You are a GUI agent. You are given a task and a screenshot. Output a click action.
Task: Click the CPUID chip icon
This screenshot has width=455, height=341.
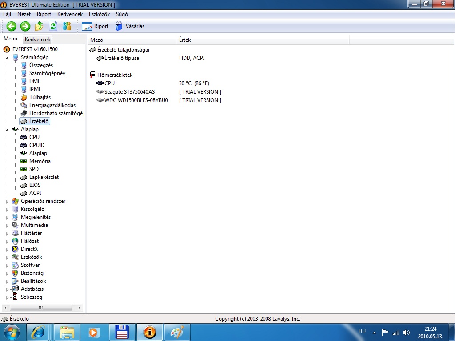[24, 145]
